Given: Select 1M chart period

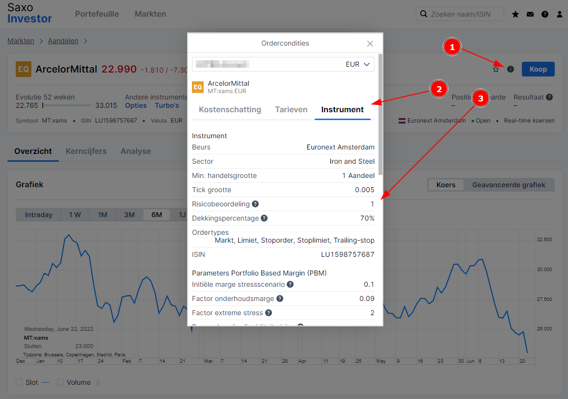Looking at the screenshot, I should click(x=103, y=215).
